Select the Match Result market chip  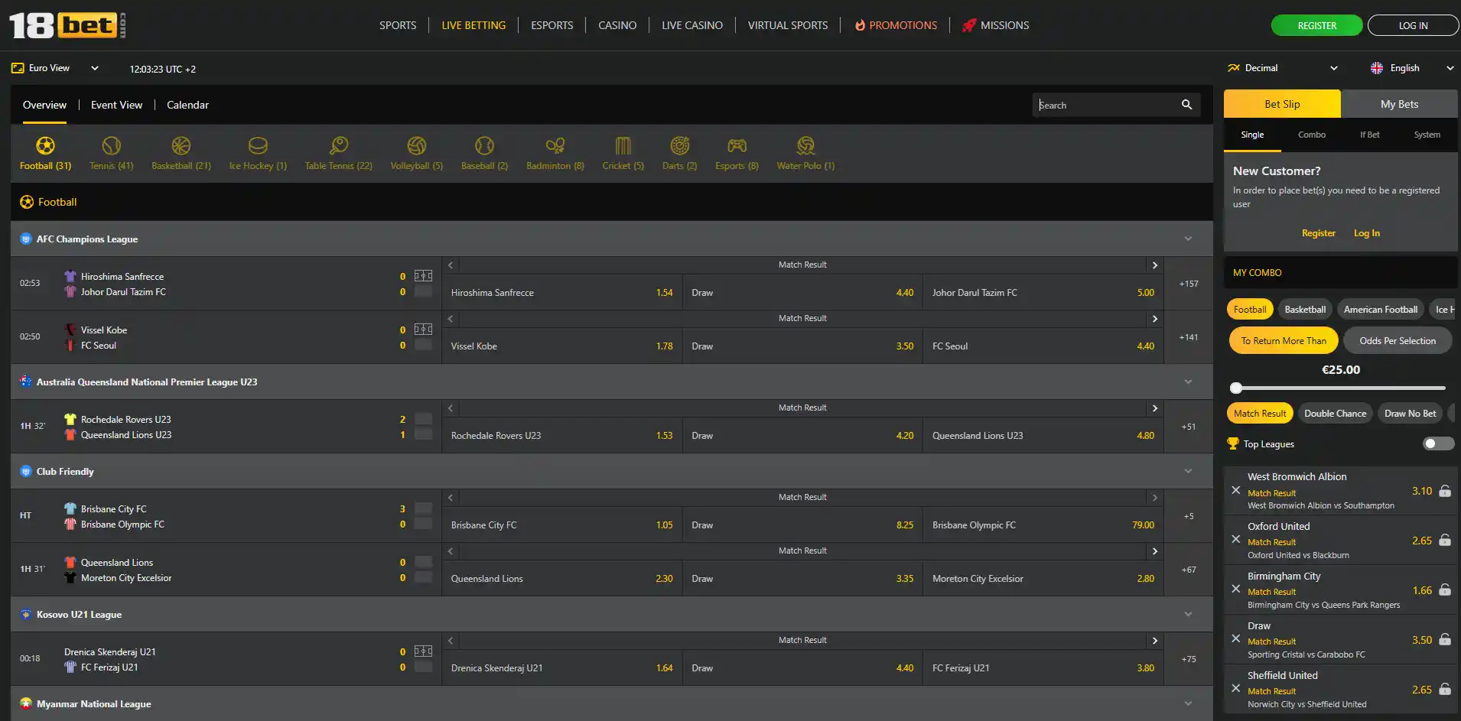click(x=1260, y=414)
